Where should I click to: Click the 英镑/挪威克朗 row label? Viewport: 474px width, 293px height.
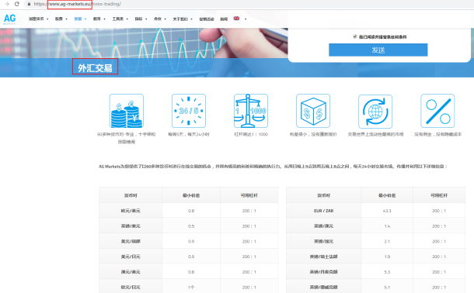coord(323,288)
